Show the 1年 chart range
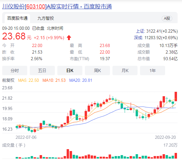This screenshot has height=162, width=182. [153, 71]
